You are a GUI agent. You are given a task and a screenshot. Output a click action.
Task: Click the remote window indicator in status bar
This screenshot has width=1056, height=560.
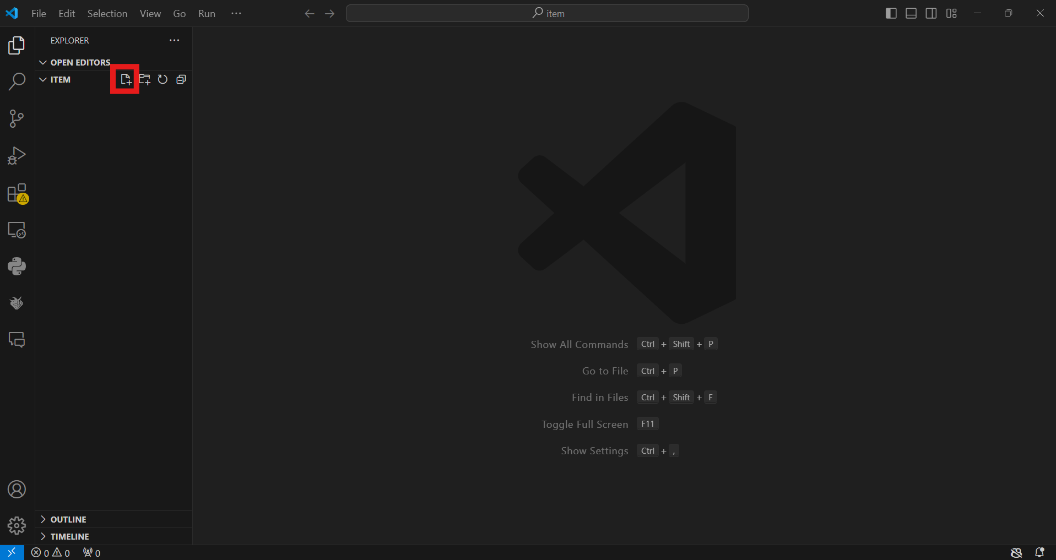click(12, 552)
